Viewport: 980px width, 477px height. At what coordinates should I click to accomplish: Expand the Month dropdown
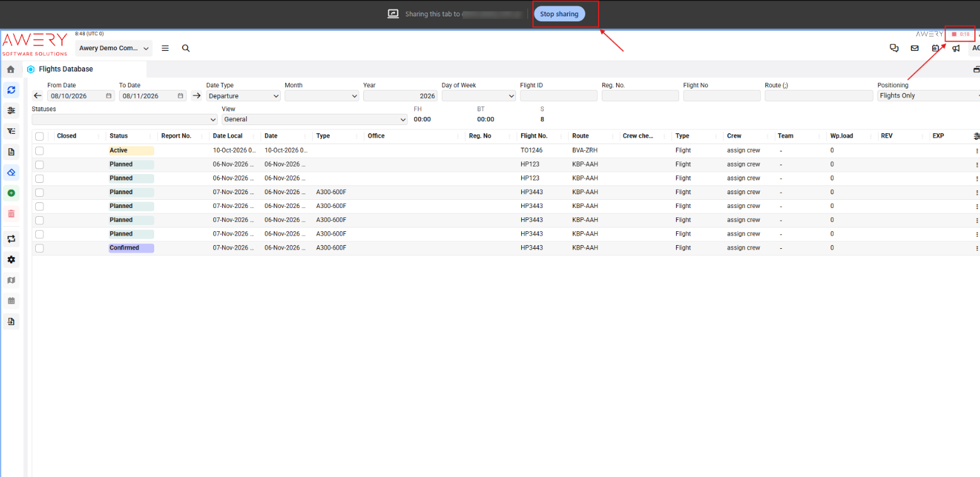click(322, 96)
